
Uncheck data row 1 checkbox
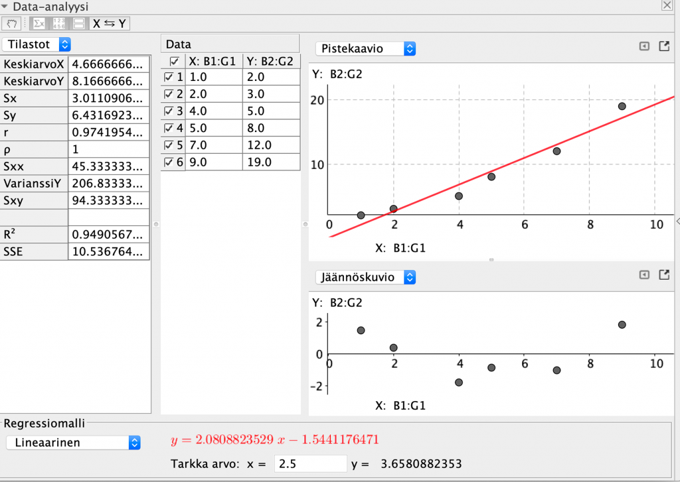[169, 77]
